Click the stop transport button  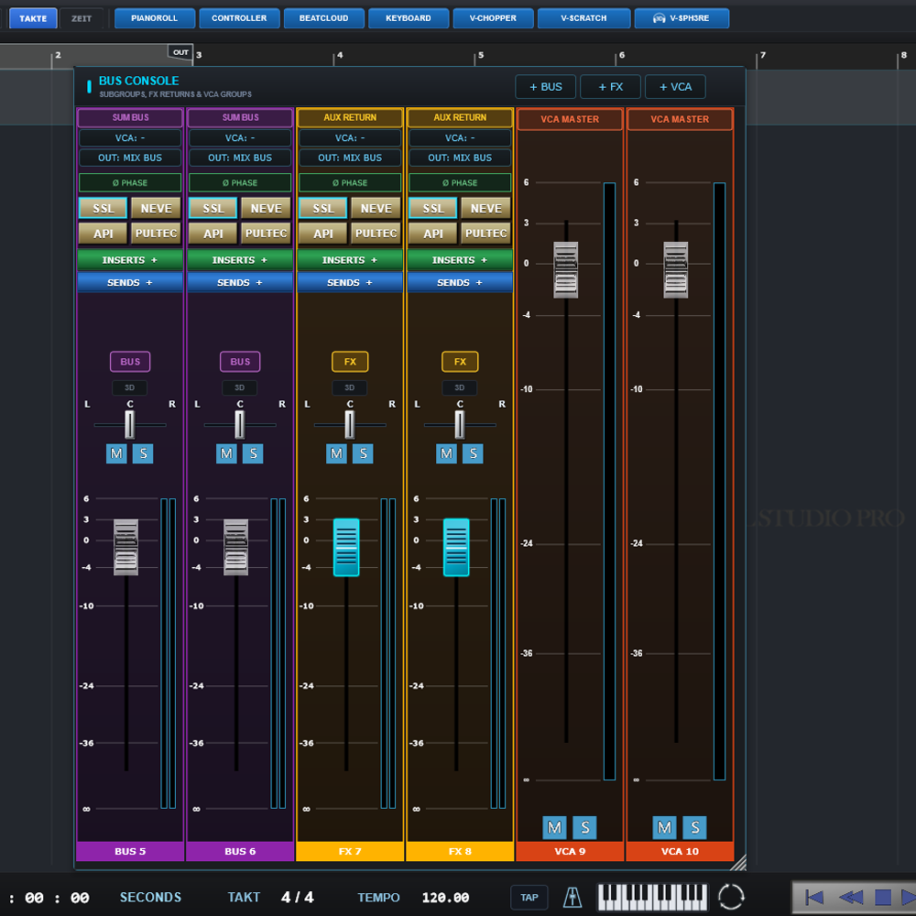click(883, 897)
